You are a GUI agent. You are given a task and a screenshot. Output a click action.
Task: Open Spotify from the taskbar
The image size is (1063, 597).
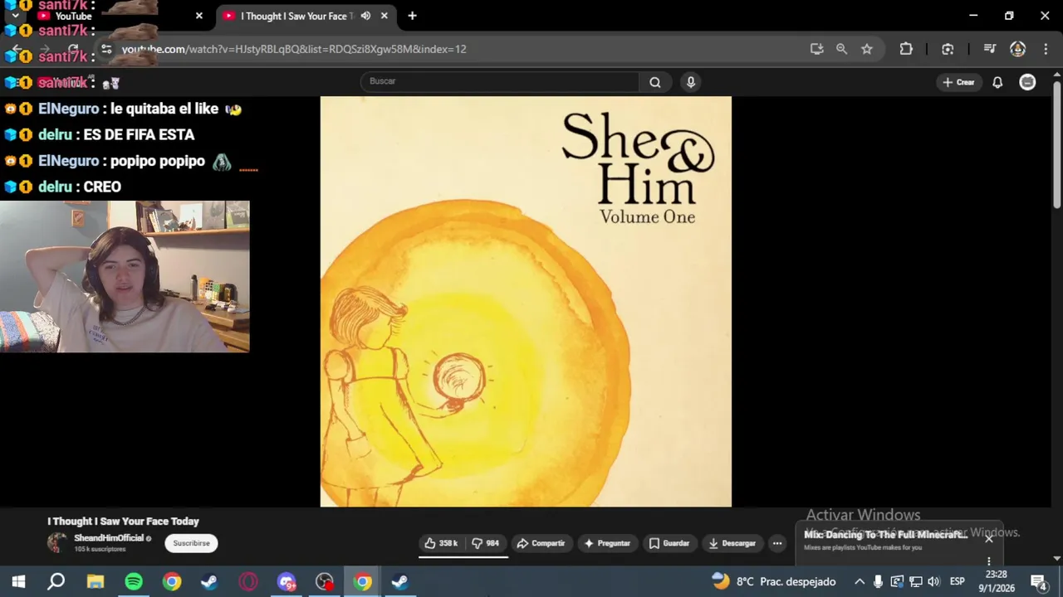point(134,581)
